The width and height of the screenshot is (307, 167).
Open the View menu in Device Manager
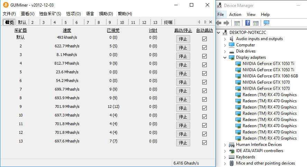251,15
